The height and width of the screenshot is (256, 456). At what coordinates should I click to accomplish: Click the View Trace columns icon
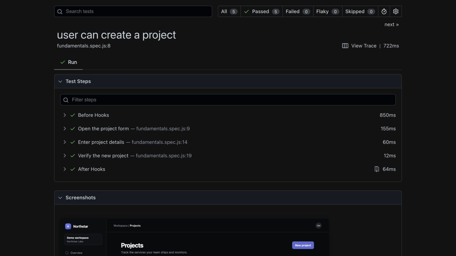pos(345,46)
